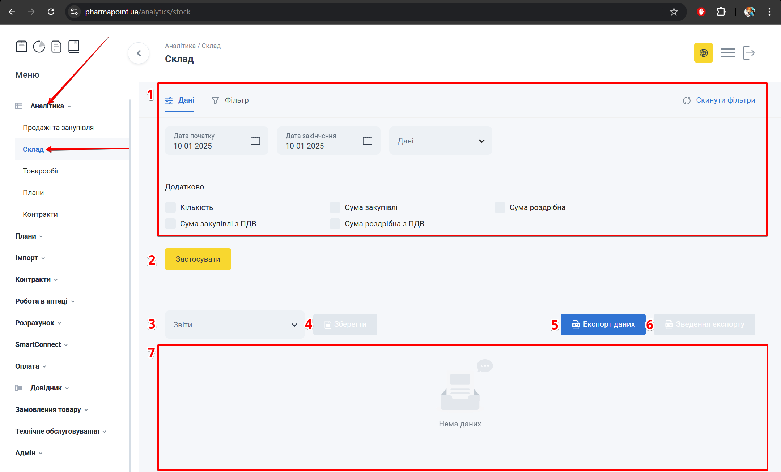Open the Дані dropdown selector
781x472 pixels.
(440, 141)
